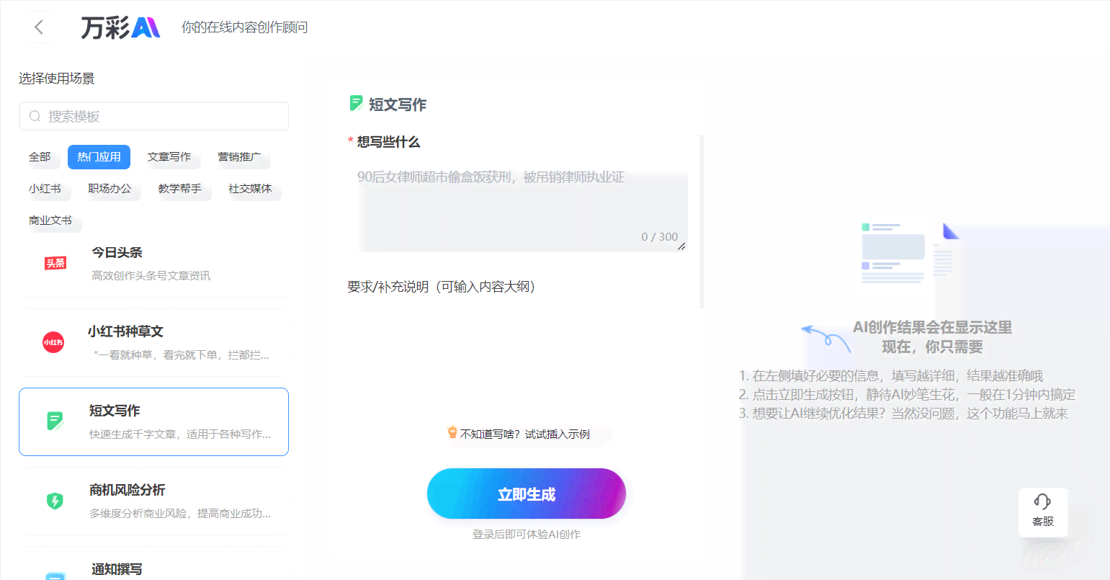Click the 万彩AI logo
Viewport: 1110px width, 580px height.
tap(120, 27)
